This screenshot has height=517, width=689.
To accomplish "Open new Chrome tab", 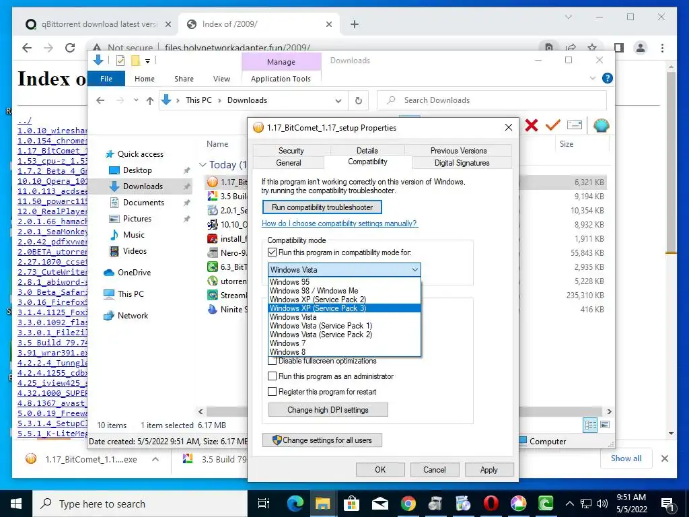I will (355, 24).
